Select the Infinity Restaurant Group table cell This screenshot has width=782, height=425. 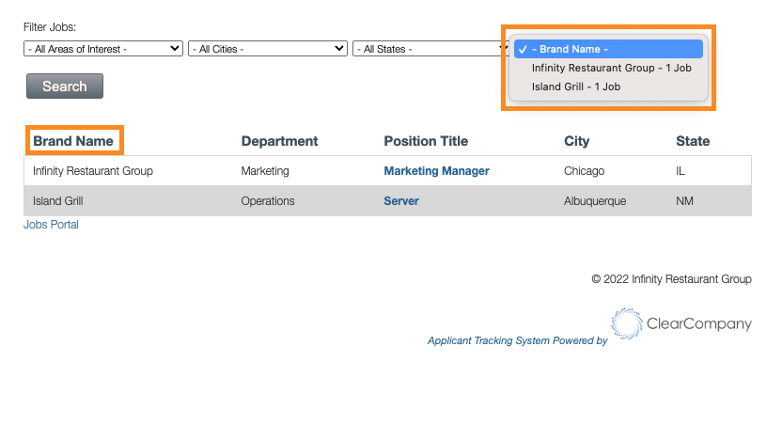[93, 171]
